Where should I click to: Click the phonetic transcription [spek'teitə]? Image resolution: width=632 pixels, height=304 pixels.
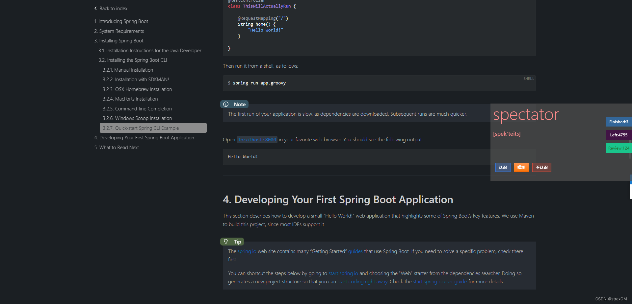(x=507, y=134)
